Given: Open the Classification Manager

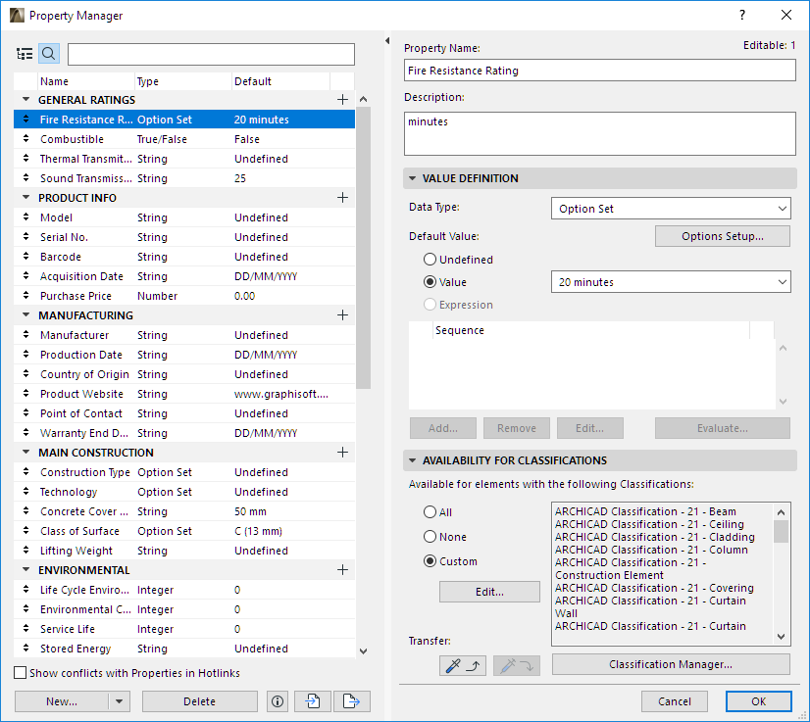Looking at the screenshot, I should pos(671,664).
